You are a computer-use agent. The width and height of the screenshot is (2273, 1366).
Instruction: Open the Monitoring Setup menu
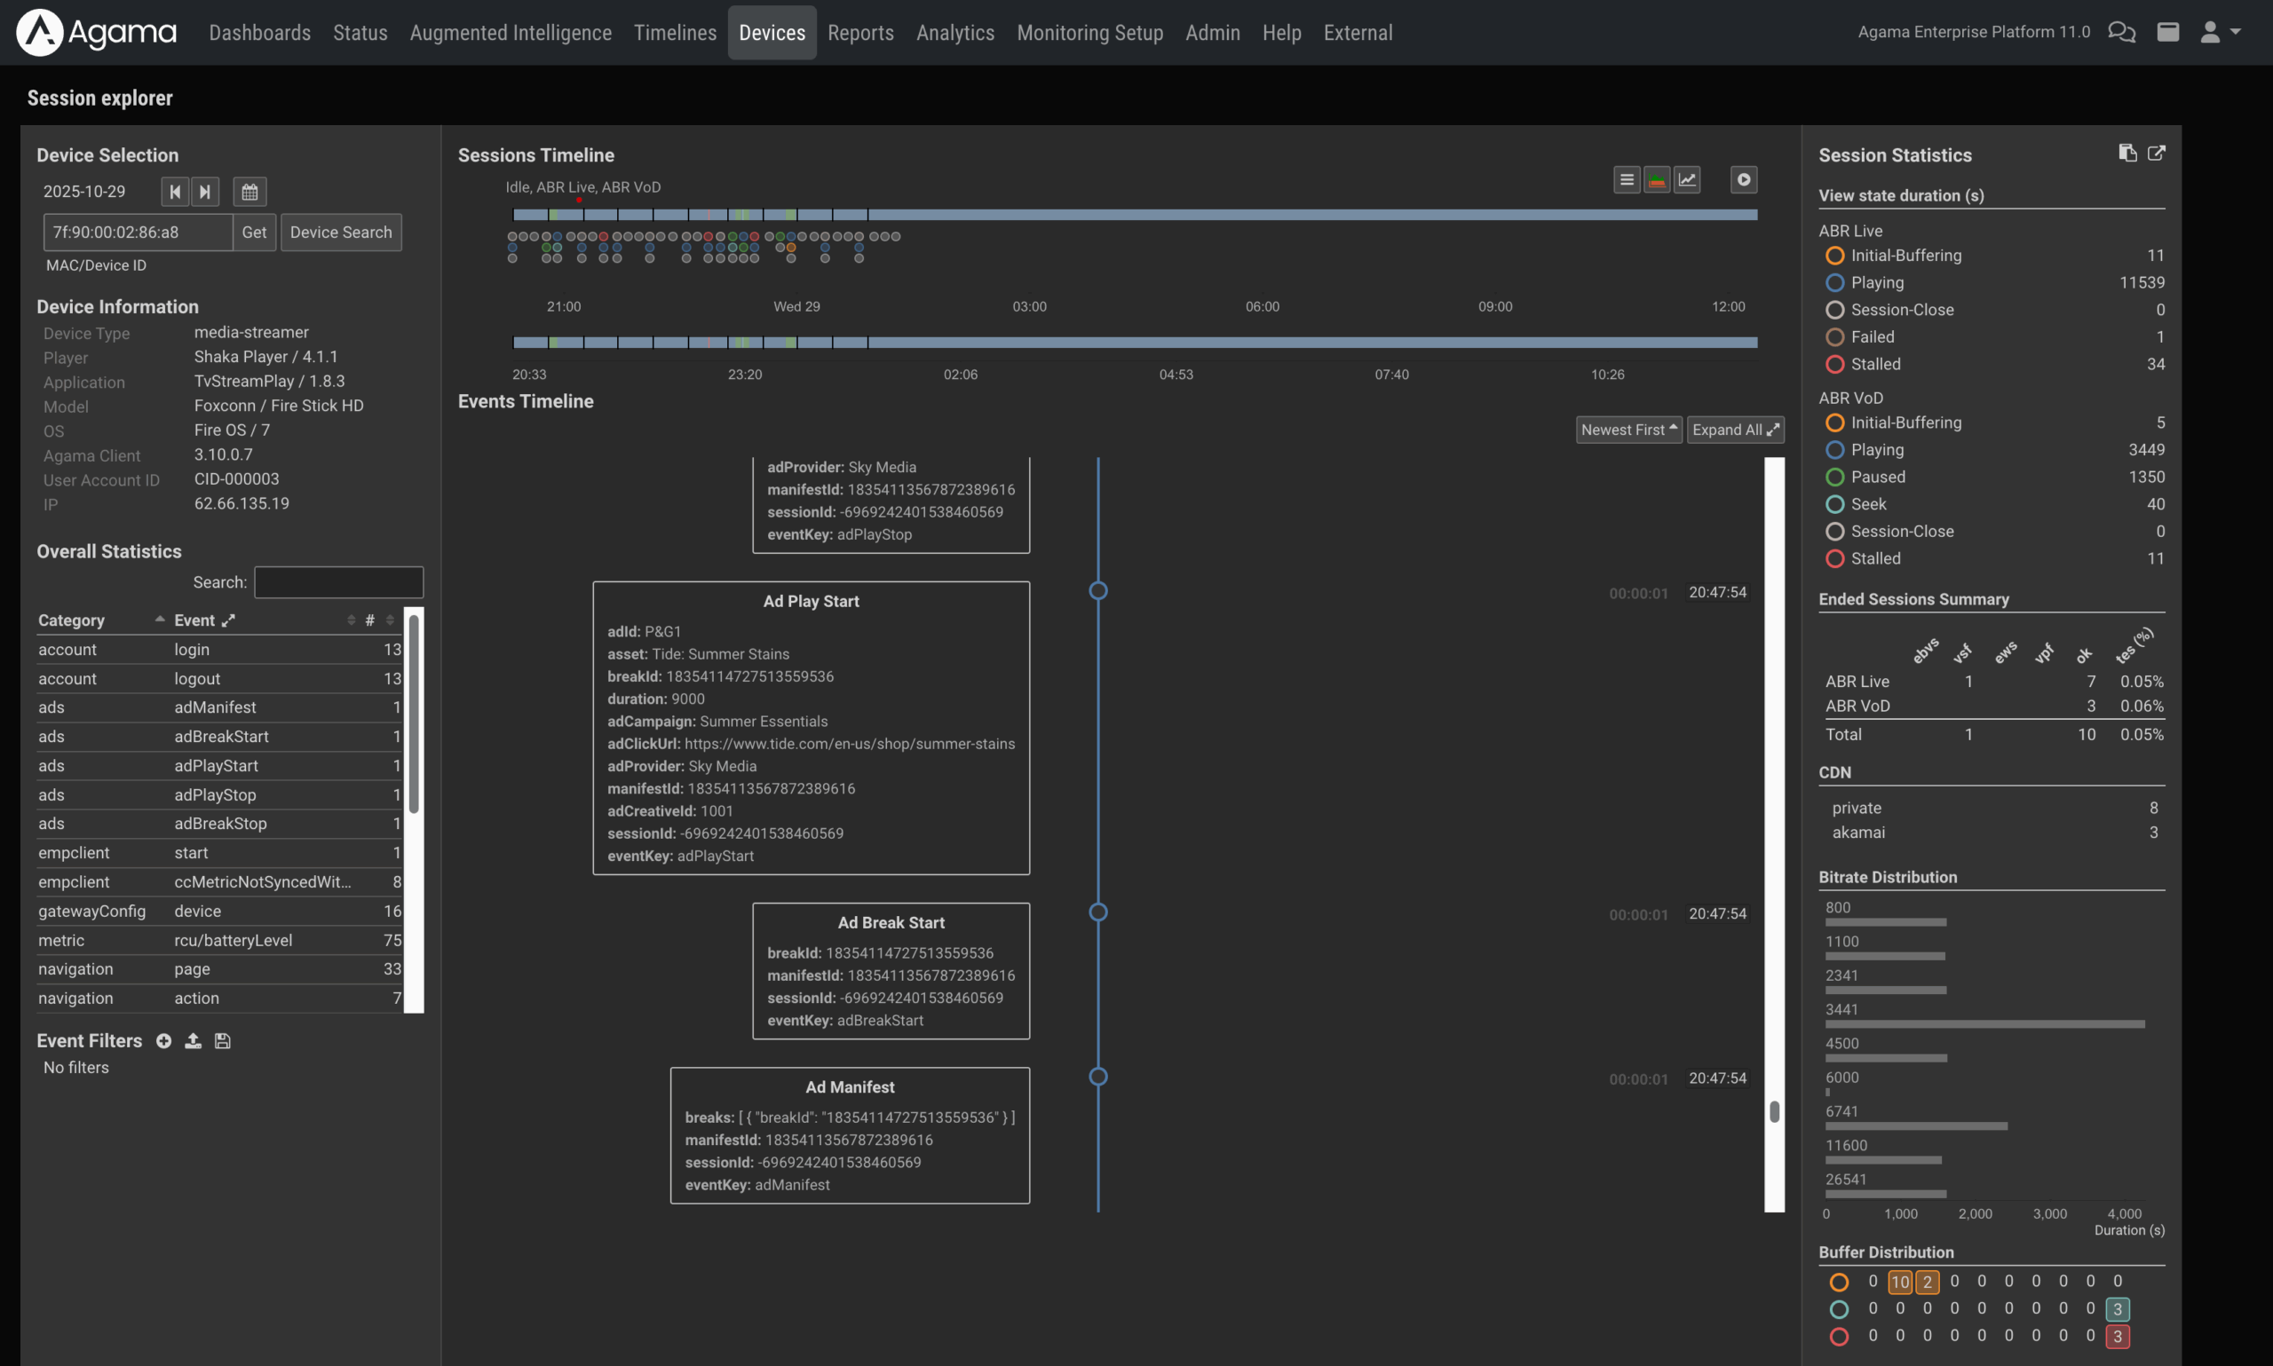click(x=1089, y=32)
